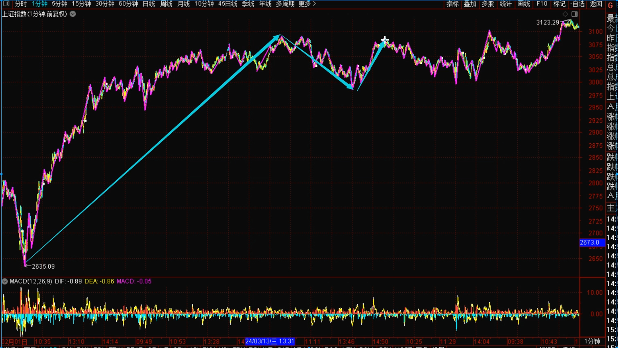Viewport: 618px width, 348px height.
Task: Click the 3123.29 high price label
Action: pos(548,23)
